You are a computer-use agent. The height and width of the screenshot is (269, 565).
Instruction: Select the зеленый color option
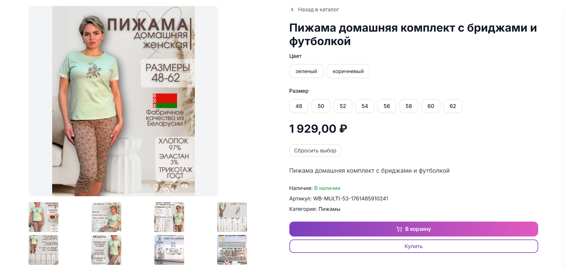pyautogui.click(x=306, y=71)
